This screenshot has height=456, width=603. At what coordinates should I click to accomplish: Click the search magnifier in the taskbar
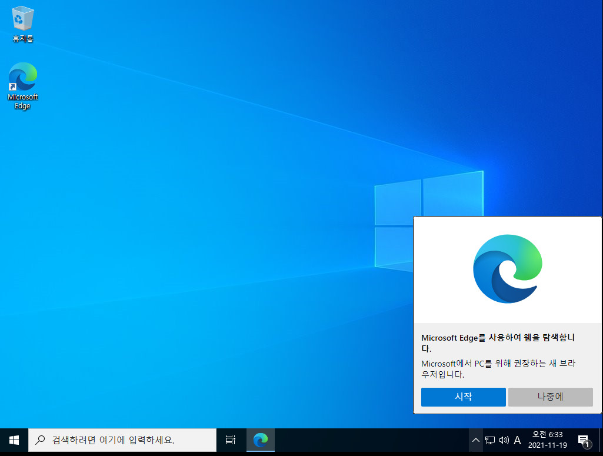click(x=39, y=440)
